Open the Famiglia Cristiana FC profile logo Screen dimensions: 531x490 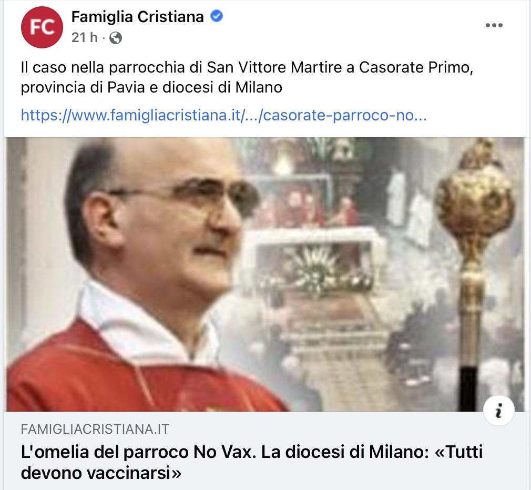pos(42,27)
